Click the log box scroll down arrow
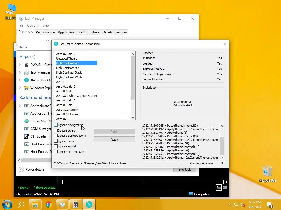281x210 pixels. click(x=222, y=157)
